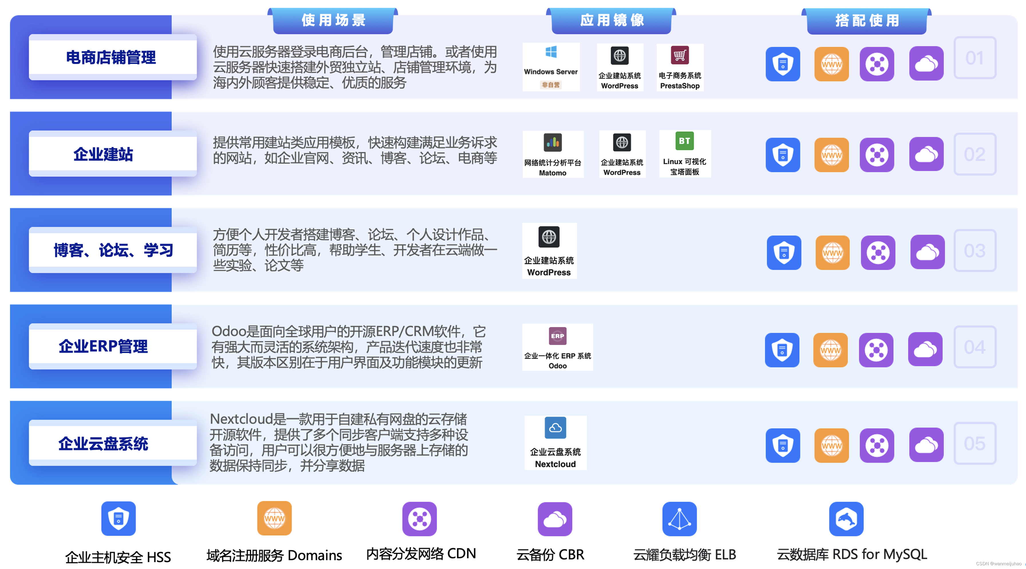Click the 05 number badge
The width and height of the screenshot is (1026, 569).
coord(975,443)
